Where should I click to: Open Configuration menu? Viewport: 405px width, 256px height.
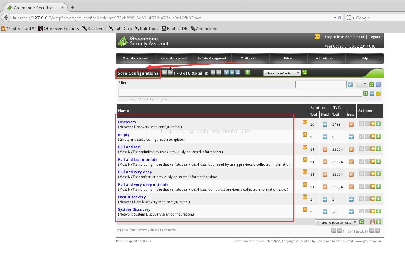pos(250,58)
